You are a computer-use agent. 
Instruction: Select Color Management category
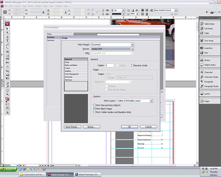(x=76, y=74)
